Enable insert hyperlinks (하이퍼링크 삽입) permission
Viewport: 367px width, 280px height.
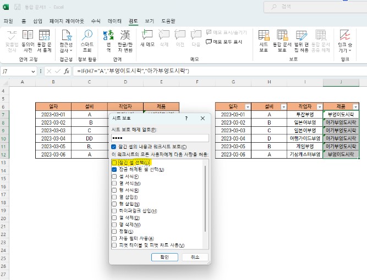coord(114,211)
